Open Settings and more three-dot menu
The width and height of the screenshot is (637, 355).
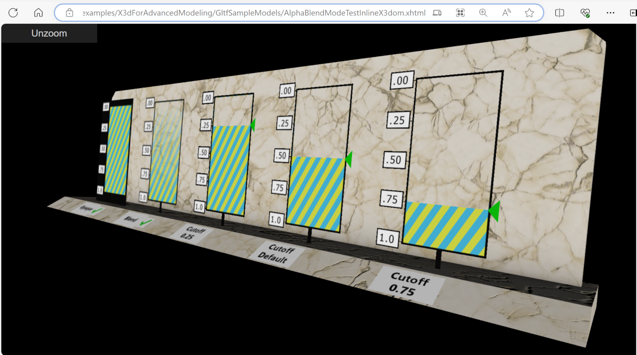[611, 13]
